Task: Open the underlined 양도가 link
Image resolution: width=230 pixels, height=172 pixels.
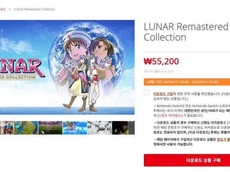Action: 223,139
